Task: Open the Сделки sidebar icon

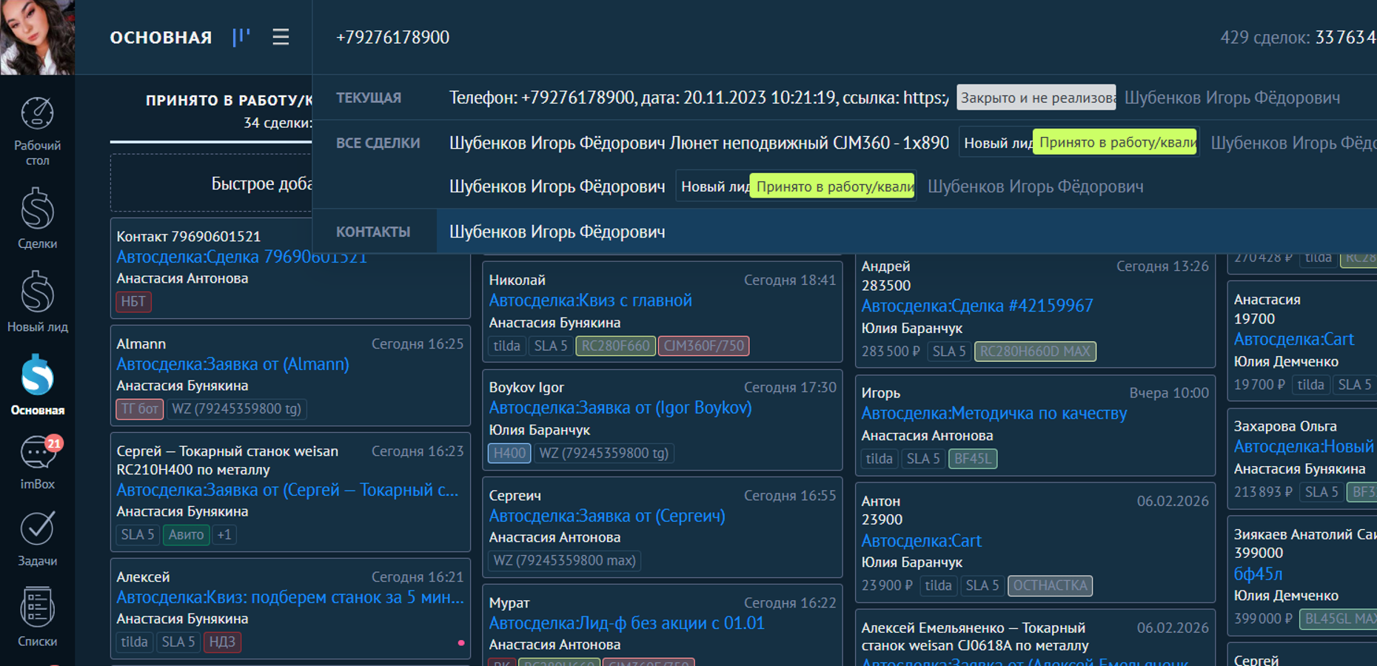Action: 37,218
